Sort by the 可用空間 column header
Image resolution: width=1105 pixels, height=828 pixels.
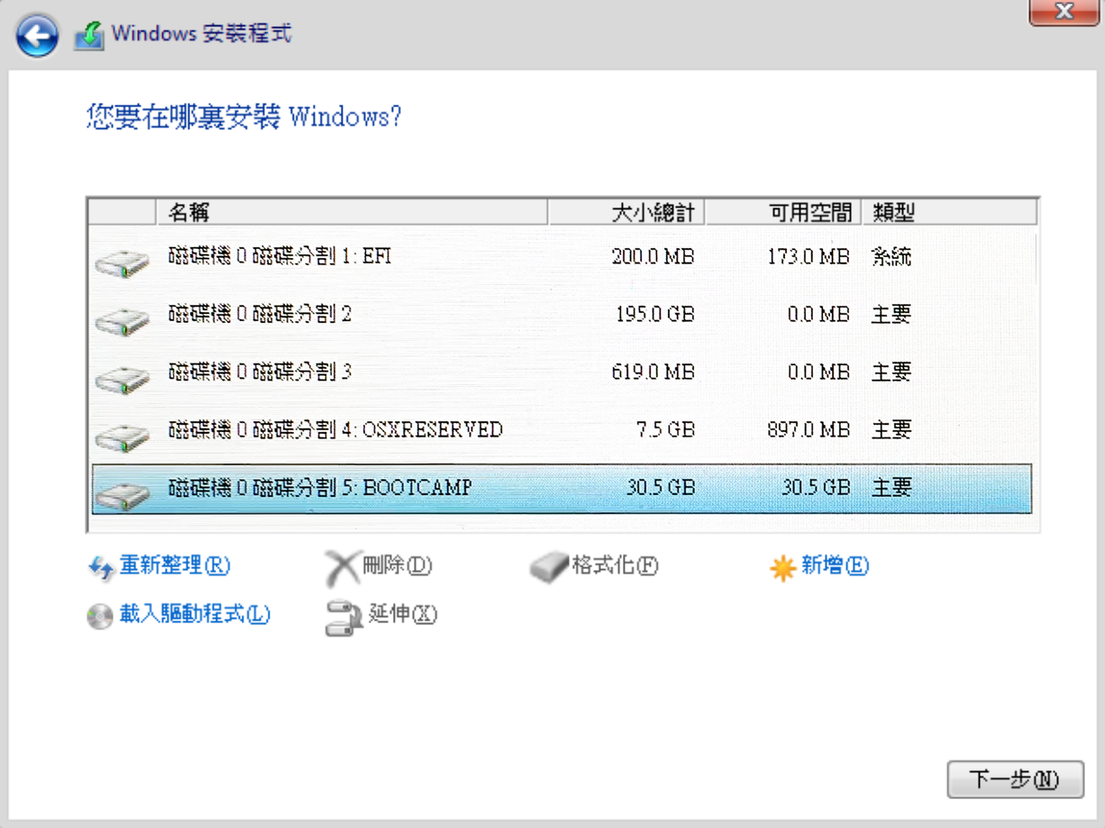tap(782, 213)
